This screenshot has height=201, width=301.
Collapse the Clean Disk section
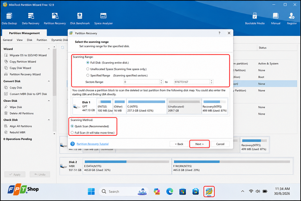49,101
